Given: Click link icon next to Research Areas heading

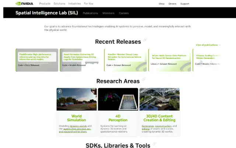Looking at the screenshot, I should tap(144, 79).
